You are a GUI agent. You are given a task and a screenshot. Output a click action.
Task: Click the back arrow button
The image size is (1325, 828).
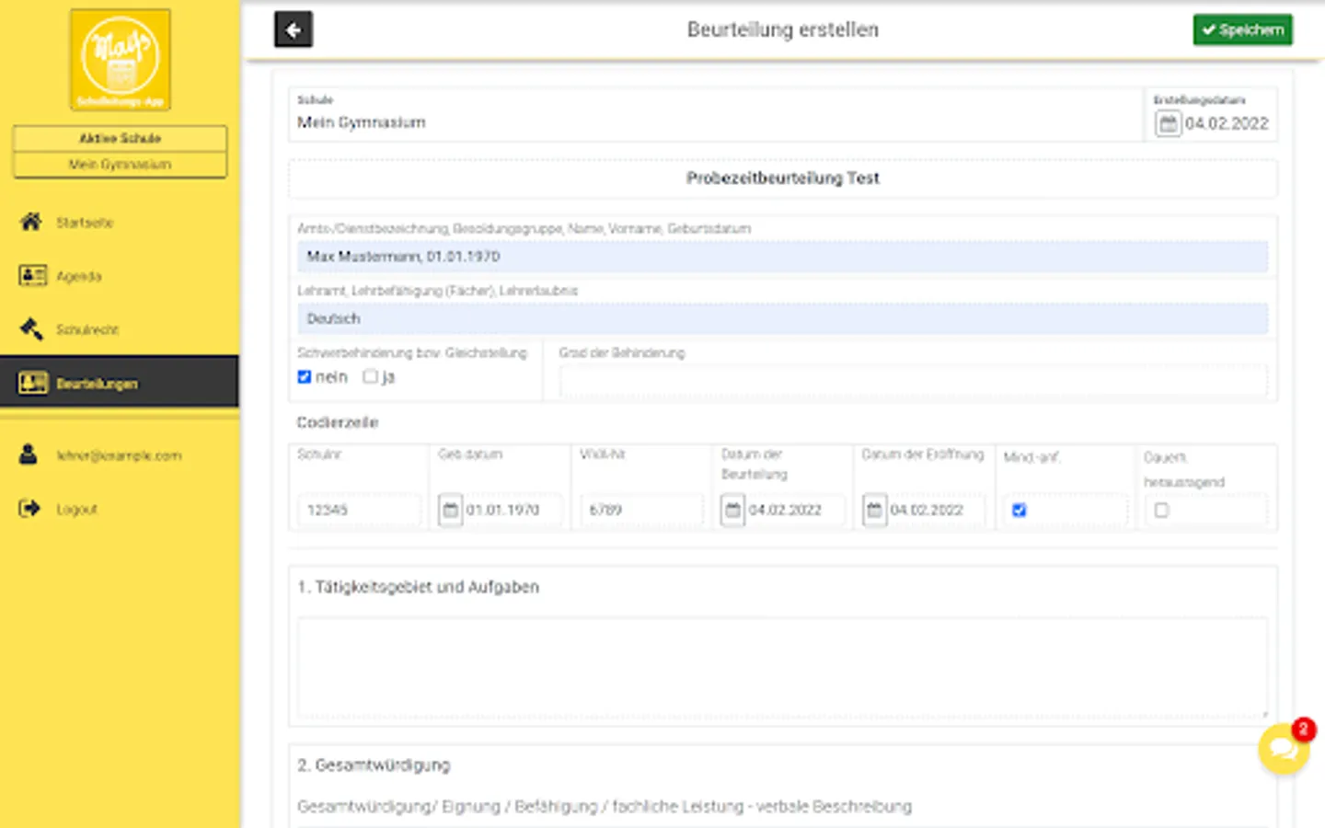[294, 29]
